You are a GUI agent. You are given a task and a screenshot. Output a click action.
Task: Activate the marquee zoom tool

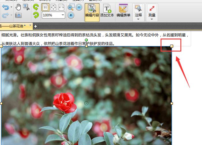click(x=71, y=7)
